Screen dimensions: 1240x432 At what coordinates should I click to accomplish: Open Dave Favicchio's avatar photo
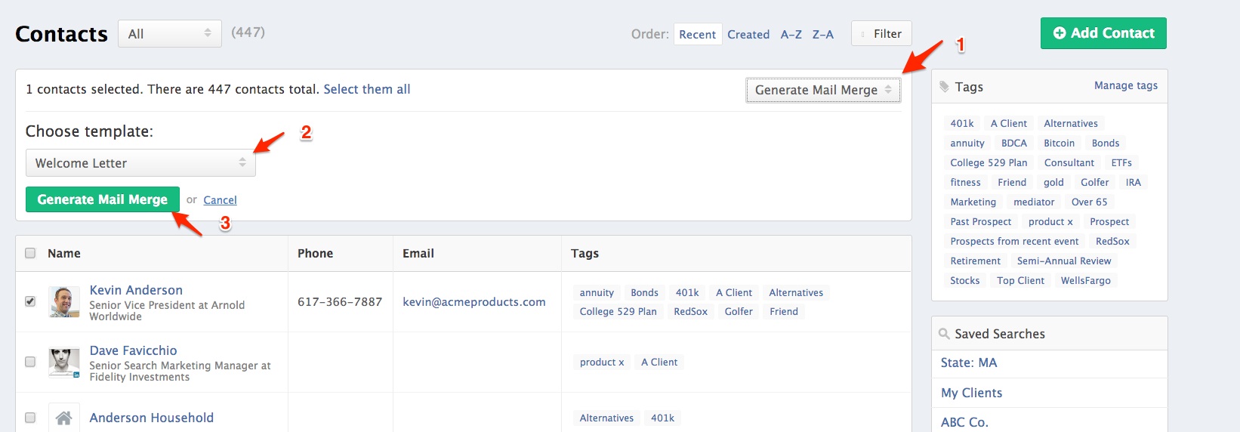[x=64, y=363]
